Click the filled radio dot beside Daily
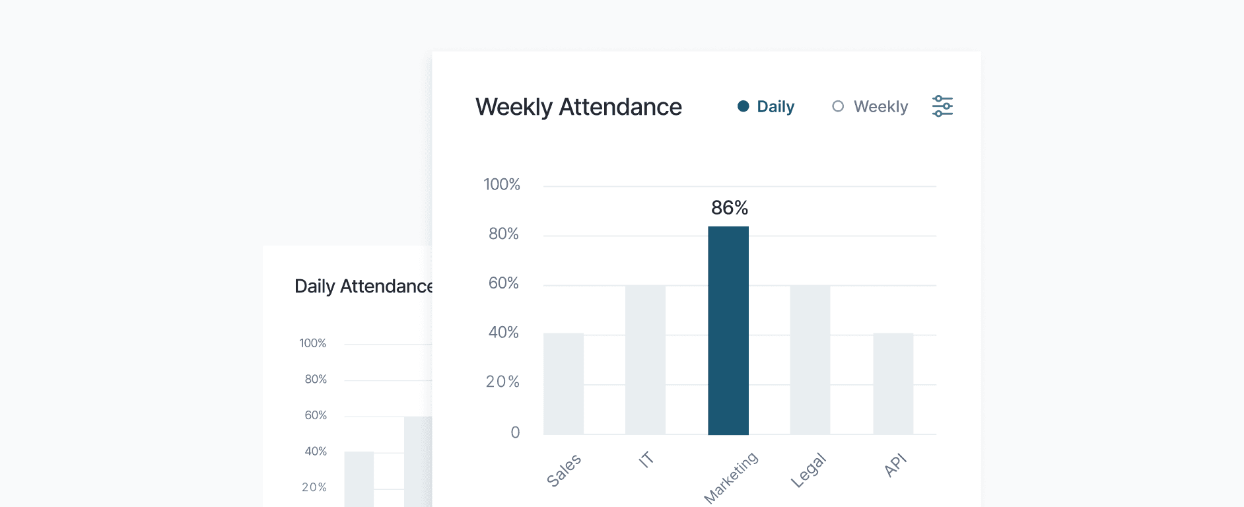Screen dimensions: 1244x507 coord(743,106)
